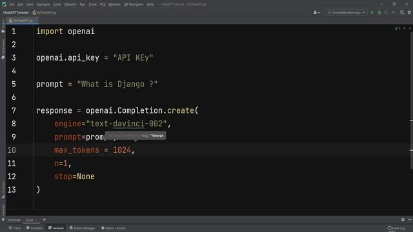Open the Code menu
Screen dimensions: 413x232
(57, 5)
